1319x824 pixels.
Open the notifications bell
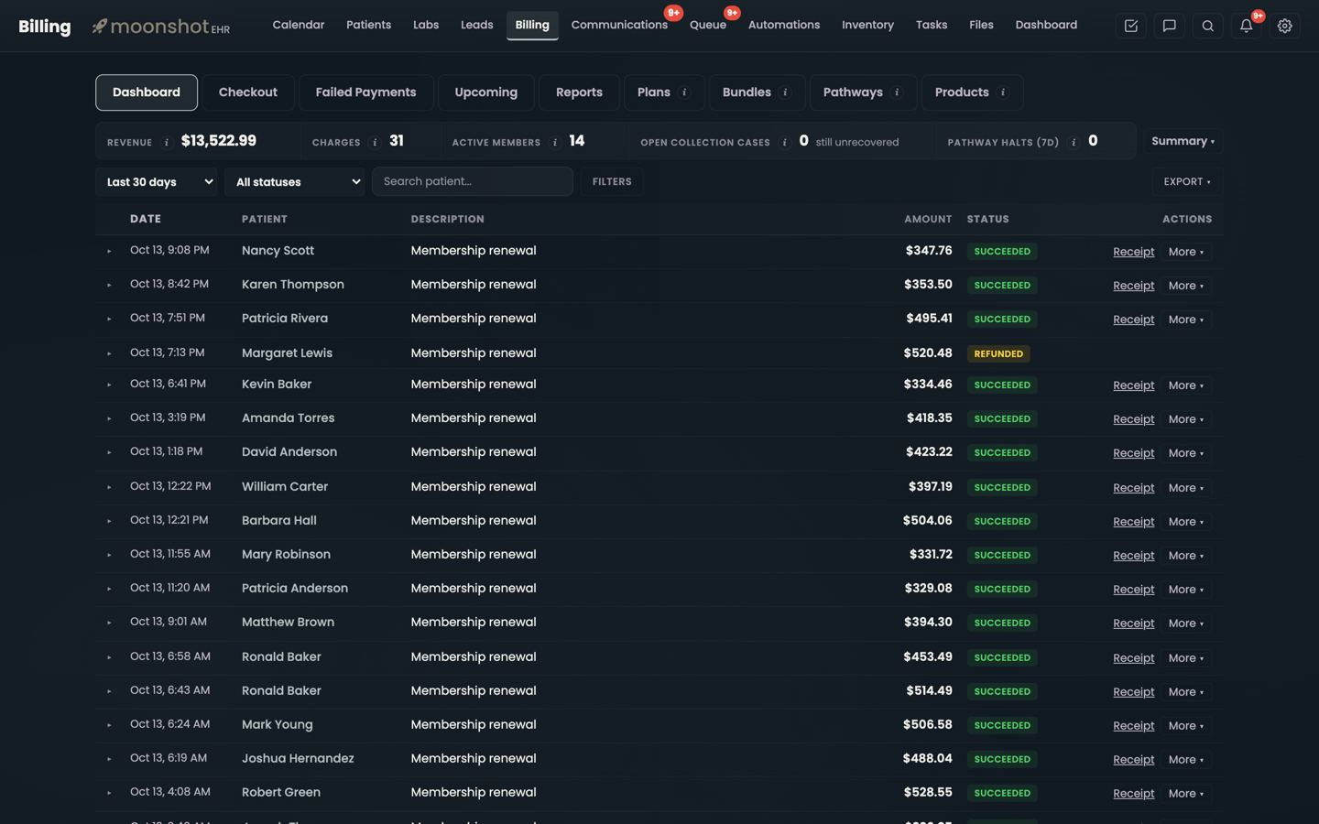[x=1247, y=26]
